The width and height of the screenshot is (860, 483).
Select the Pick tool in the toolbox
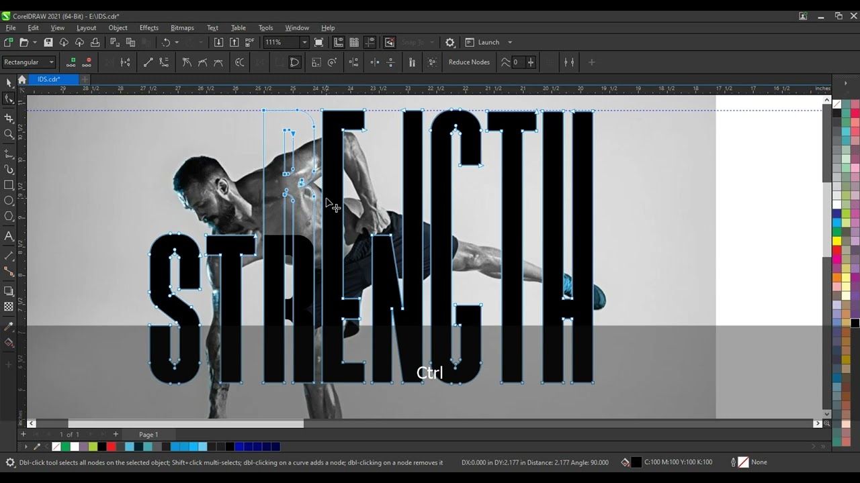click(x=9, y=82)
